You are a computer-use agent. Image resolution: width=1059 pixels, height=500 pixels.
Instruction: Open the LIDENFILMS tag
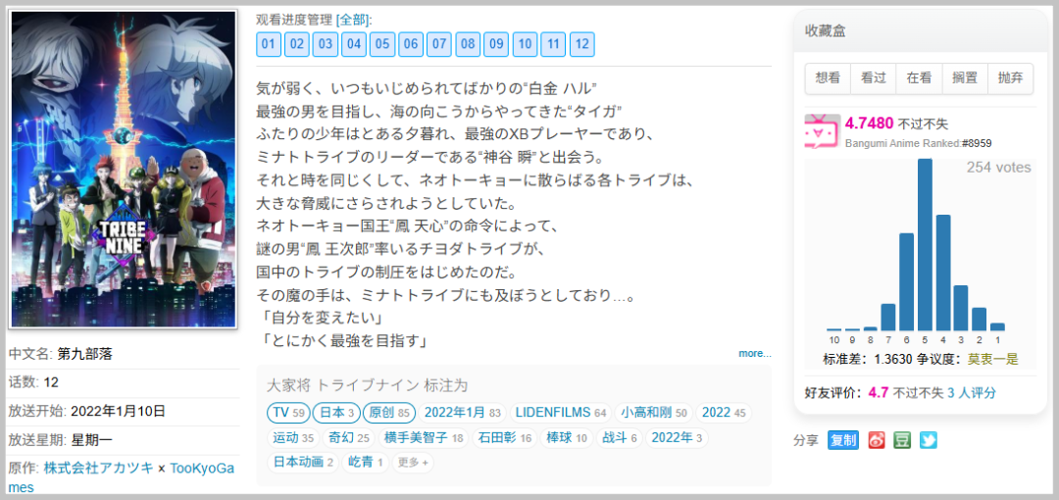pos(561,412)
